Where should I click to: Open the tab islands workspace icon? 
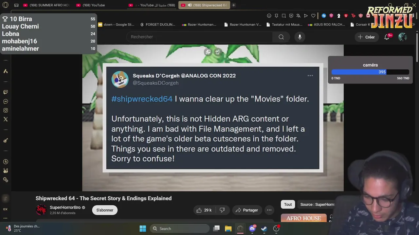[16, 5]
